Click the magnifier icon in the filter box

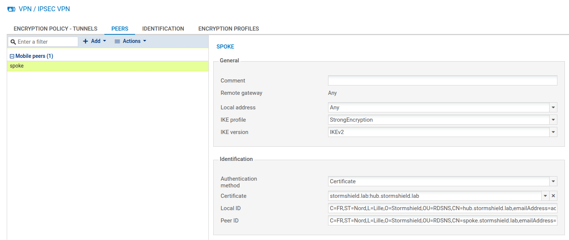(x=13, y=41)
